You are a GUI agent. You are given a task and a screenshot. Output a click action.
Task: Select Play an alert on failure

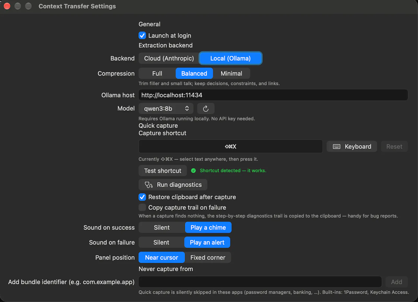207,242
